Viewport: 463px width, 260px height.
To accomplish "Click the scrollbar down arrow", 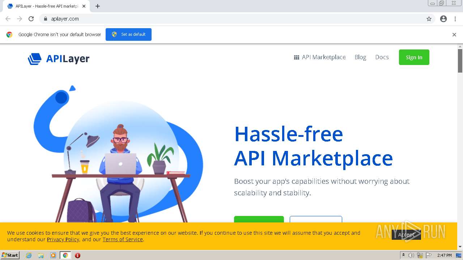I will click(x=460, y=247).
